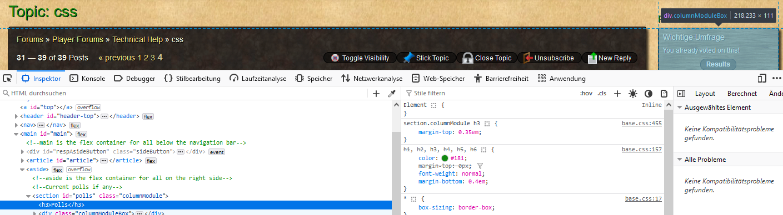The height and width of the screenshot is (215, 783).
Task: Open the Debugger tab
Action: [x=134, y=79]
